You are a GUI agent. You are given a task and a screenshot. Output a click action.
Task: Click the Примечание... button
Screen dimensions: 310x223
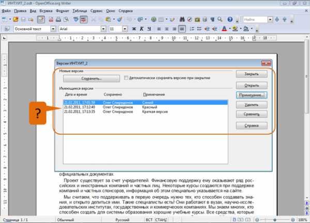click(252, 95)
